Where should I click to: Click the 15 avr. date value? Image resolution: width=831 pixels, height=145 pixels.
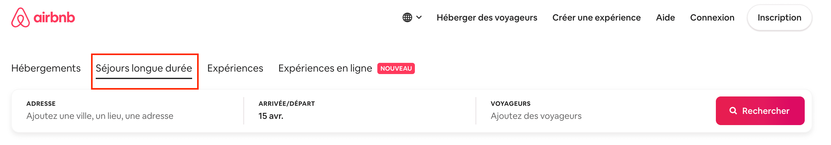tap(271, 116)
